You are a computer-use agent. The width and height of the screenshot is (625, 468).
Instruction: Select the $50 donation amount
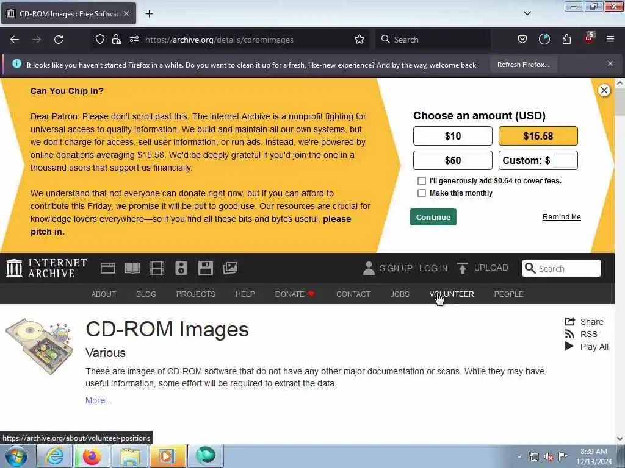453,160
